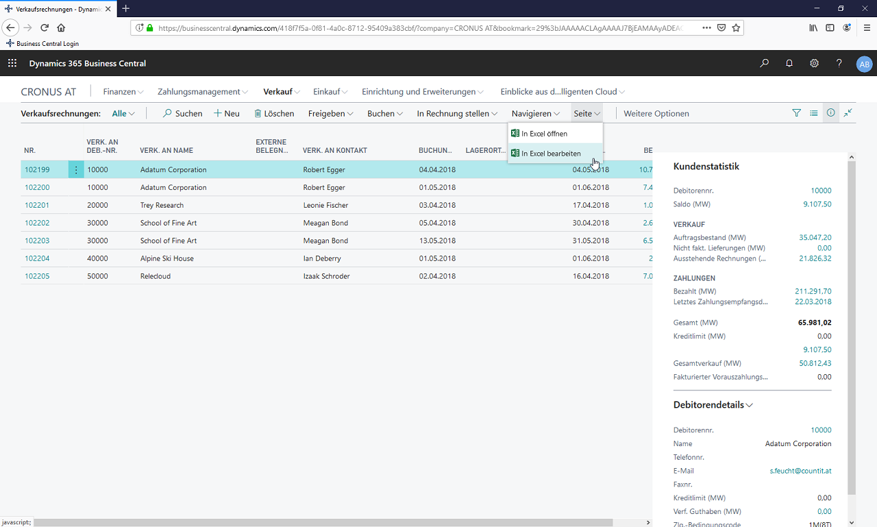Open browser page actions three dots

(706, 28)
